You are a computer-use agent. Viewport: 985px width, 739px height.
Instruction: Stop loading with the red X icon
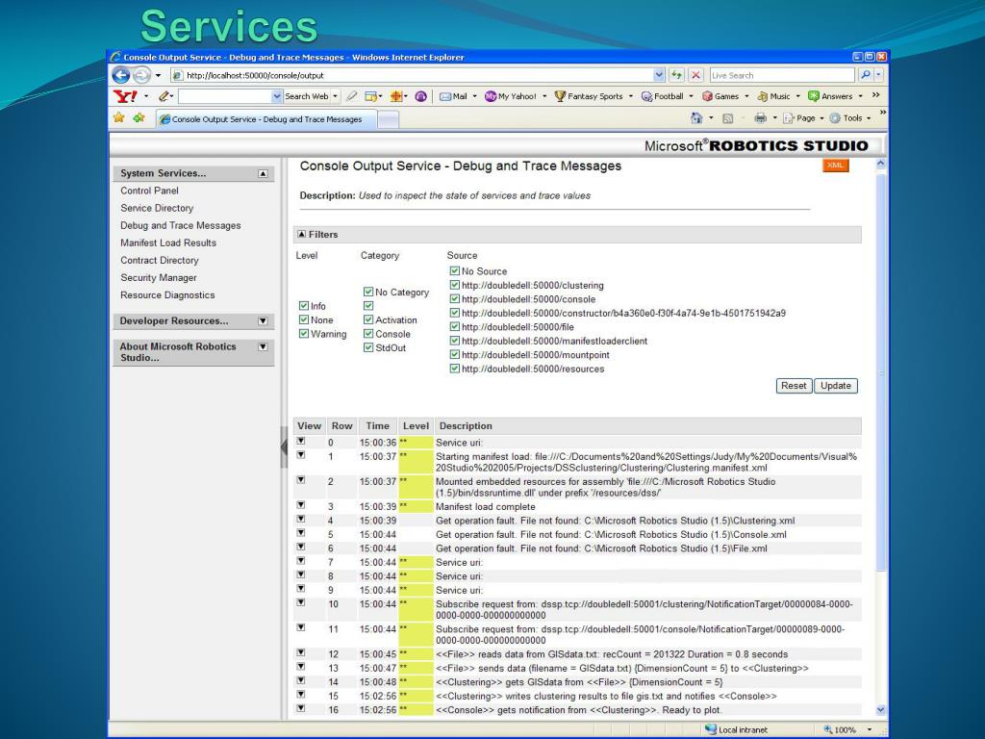(695, 75)
